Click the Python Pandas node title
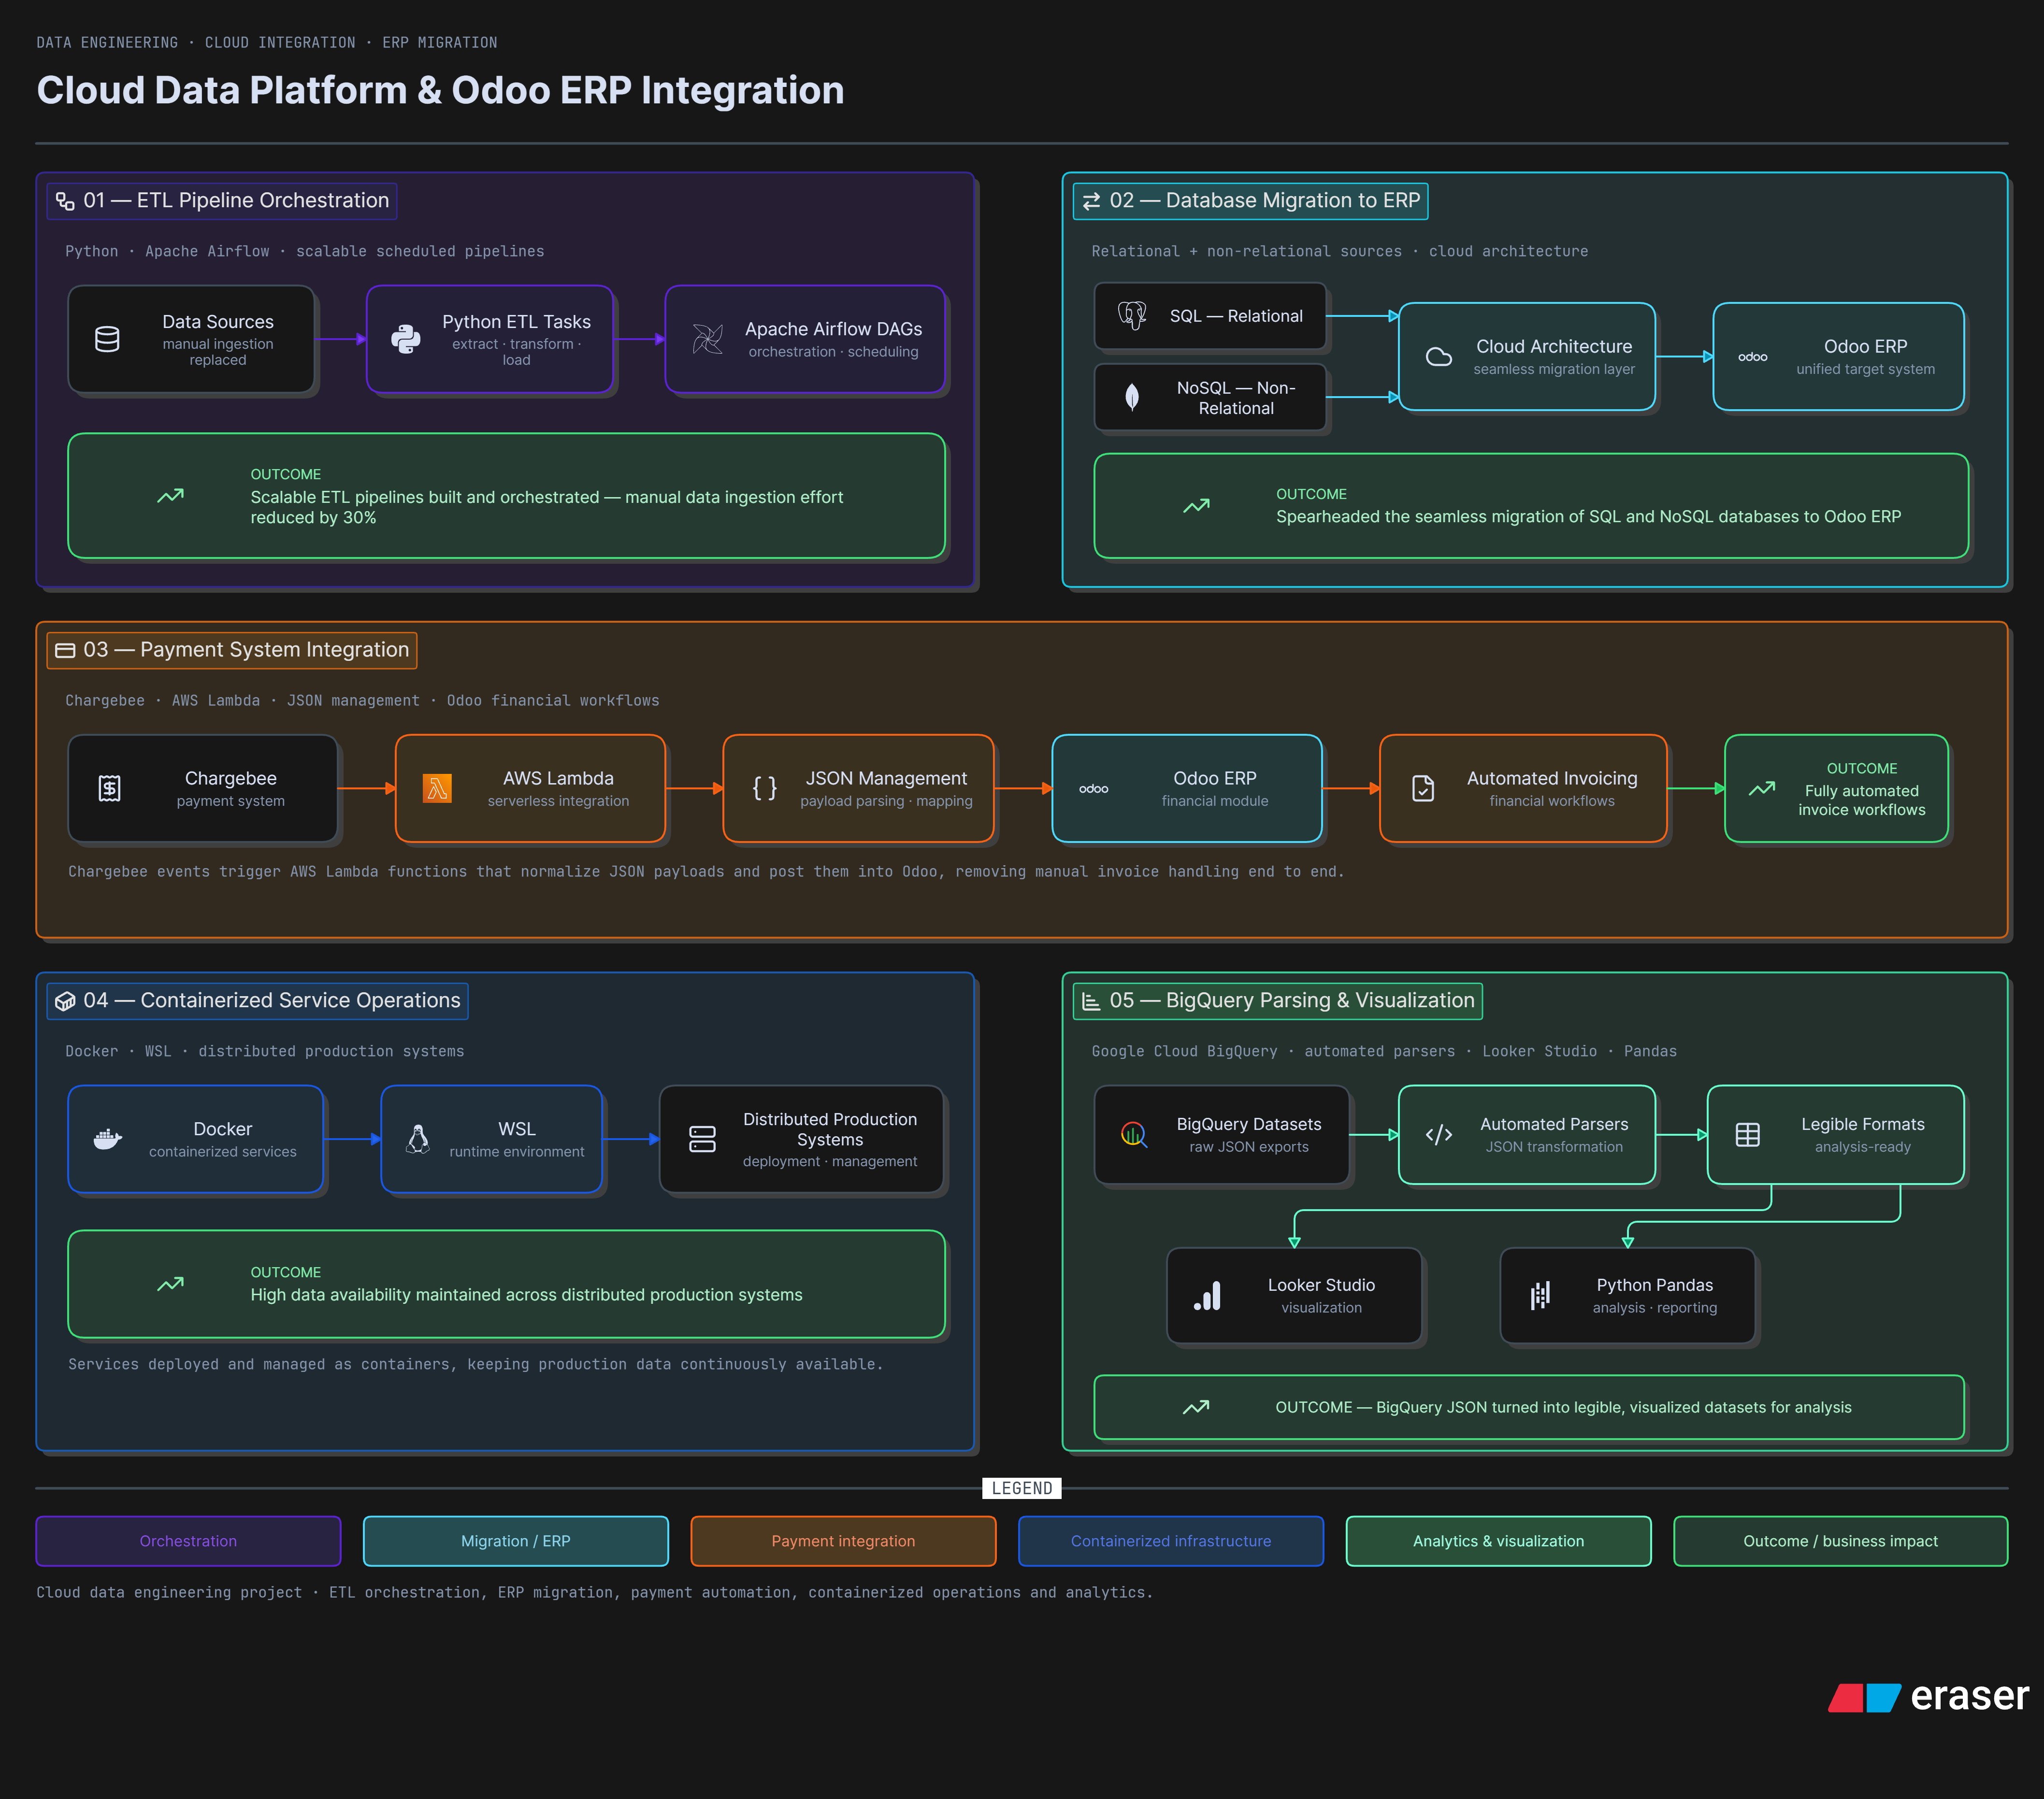The height and width of the screenshot is (1799, 2044). (1655, 1285)
